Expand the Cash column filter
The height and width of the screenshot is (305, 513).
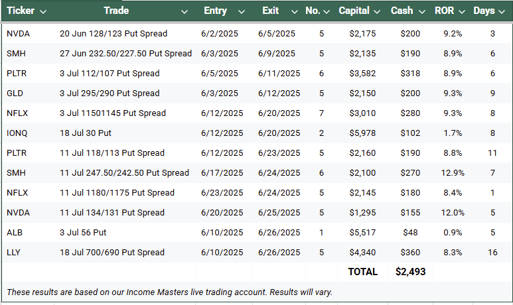[422, 12]
